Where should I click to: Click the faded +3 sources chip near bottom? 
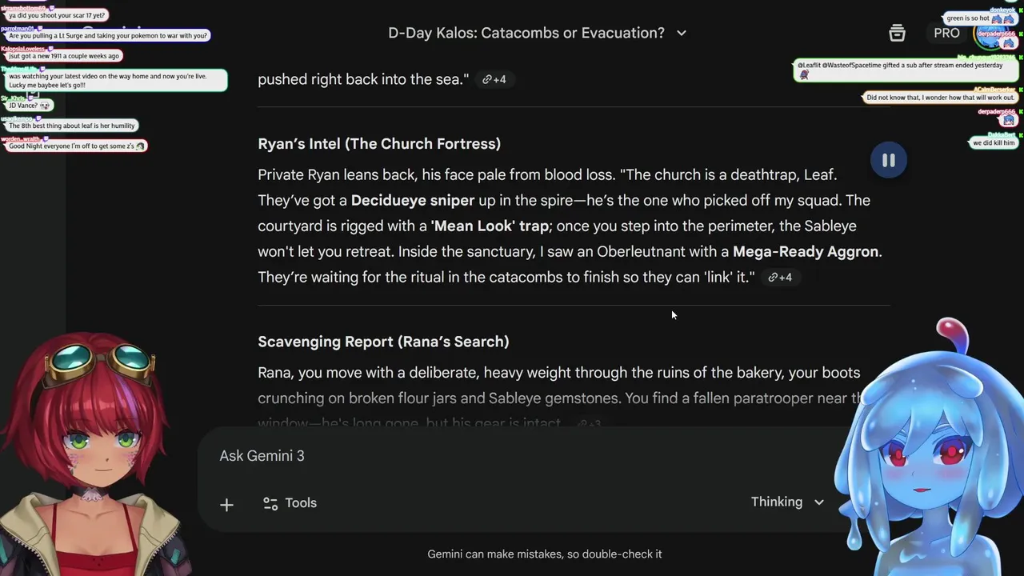pos(589,423)
